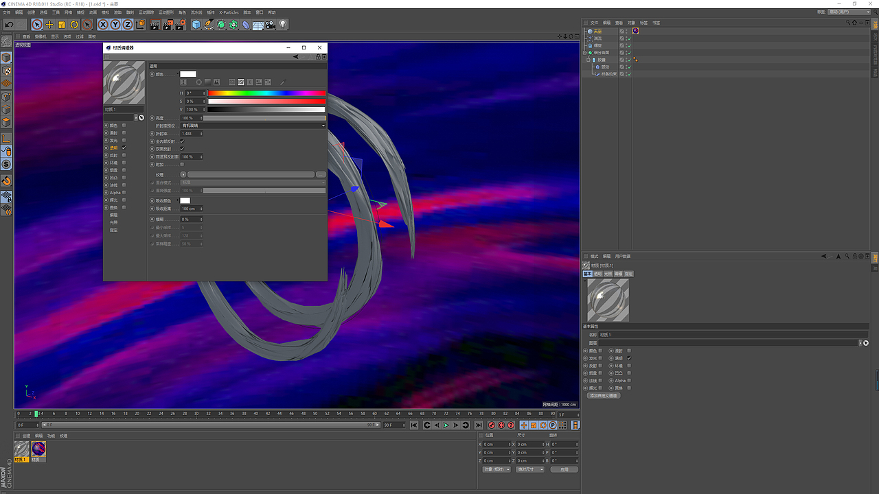The image size is (879, 494).
Task: Expand the 颜色 swatch disclosure triangle
Action: pos(178,74)
